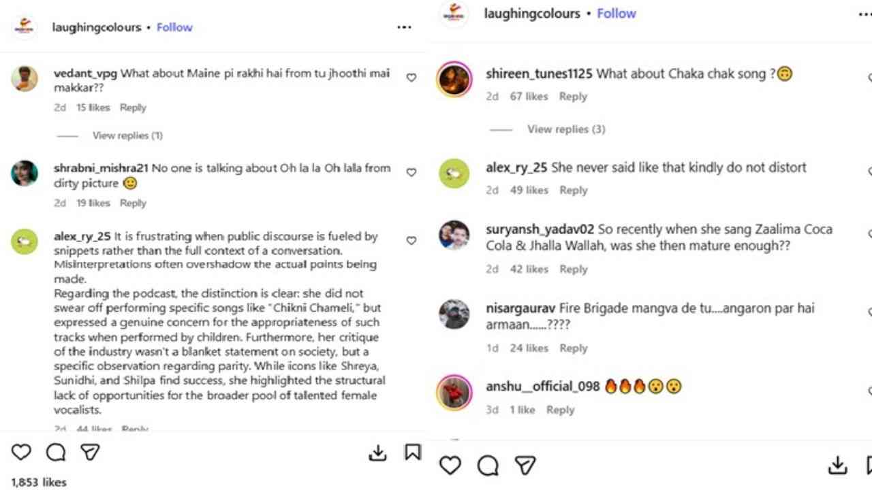Image resolution: width=872 pixels, height=490 pixels.
Task: Open comments using left panel speech bubble
Action: click(56, 453)
